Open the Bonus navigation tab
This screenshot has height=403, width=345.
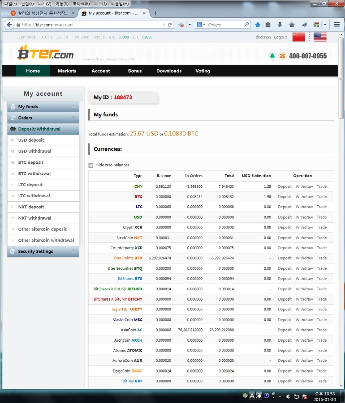click(135, 71)
